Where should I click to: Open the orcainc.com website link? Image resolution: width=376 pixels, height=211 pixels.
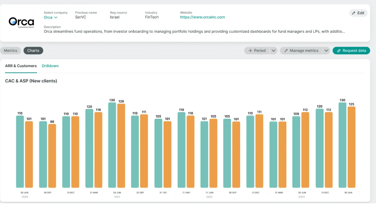[202, 17]
